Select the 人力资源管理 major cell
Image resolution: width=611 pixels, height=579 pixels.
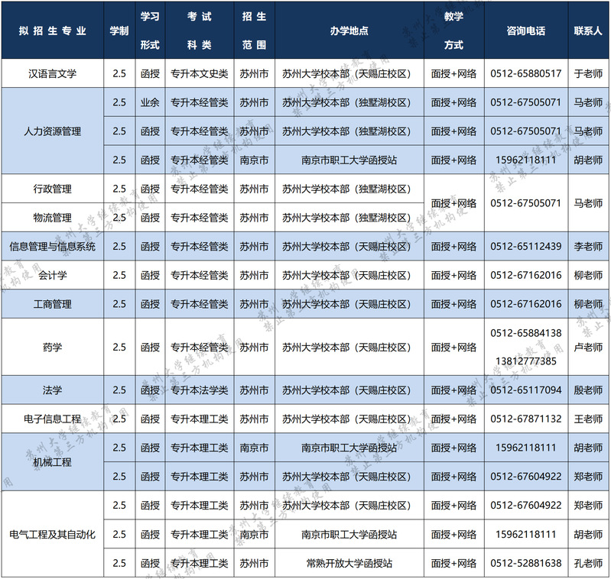pos(53,131)
